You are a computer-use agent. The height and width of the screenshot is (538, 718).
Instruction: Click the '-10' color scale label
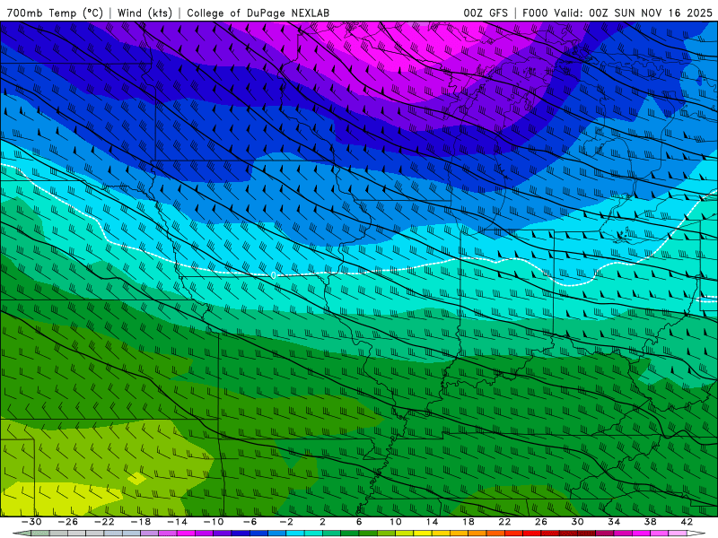(214, 522)
